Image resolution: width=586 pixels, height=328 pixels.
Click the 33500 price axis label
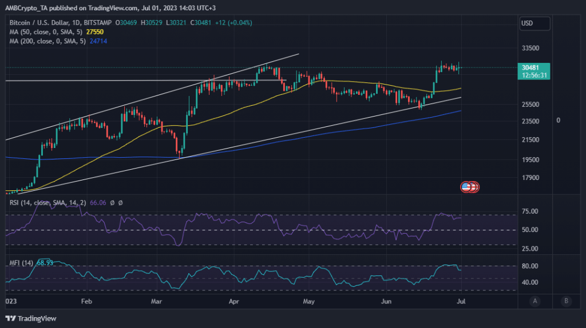tap(533, 49)
